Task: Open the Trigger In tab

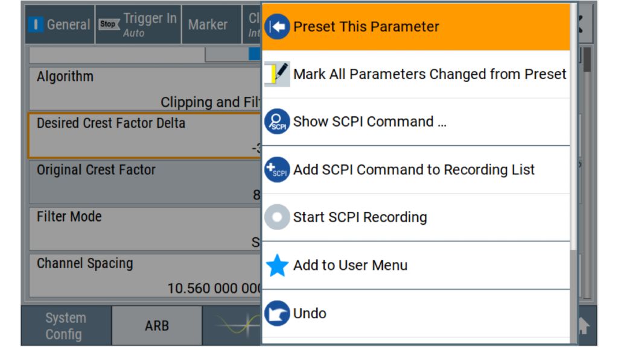Action: point(138,24)
